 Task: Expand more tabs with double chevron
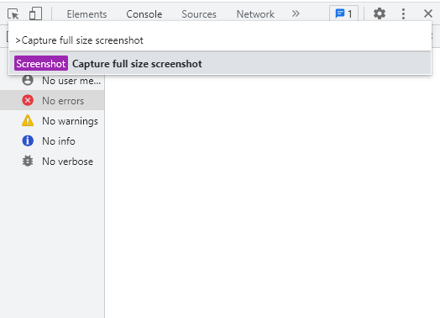[x=296, y=13]
